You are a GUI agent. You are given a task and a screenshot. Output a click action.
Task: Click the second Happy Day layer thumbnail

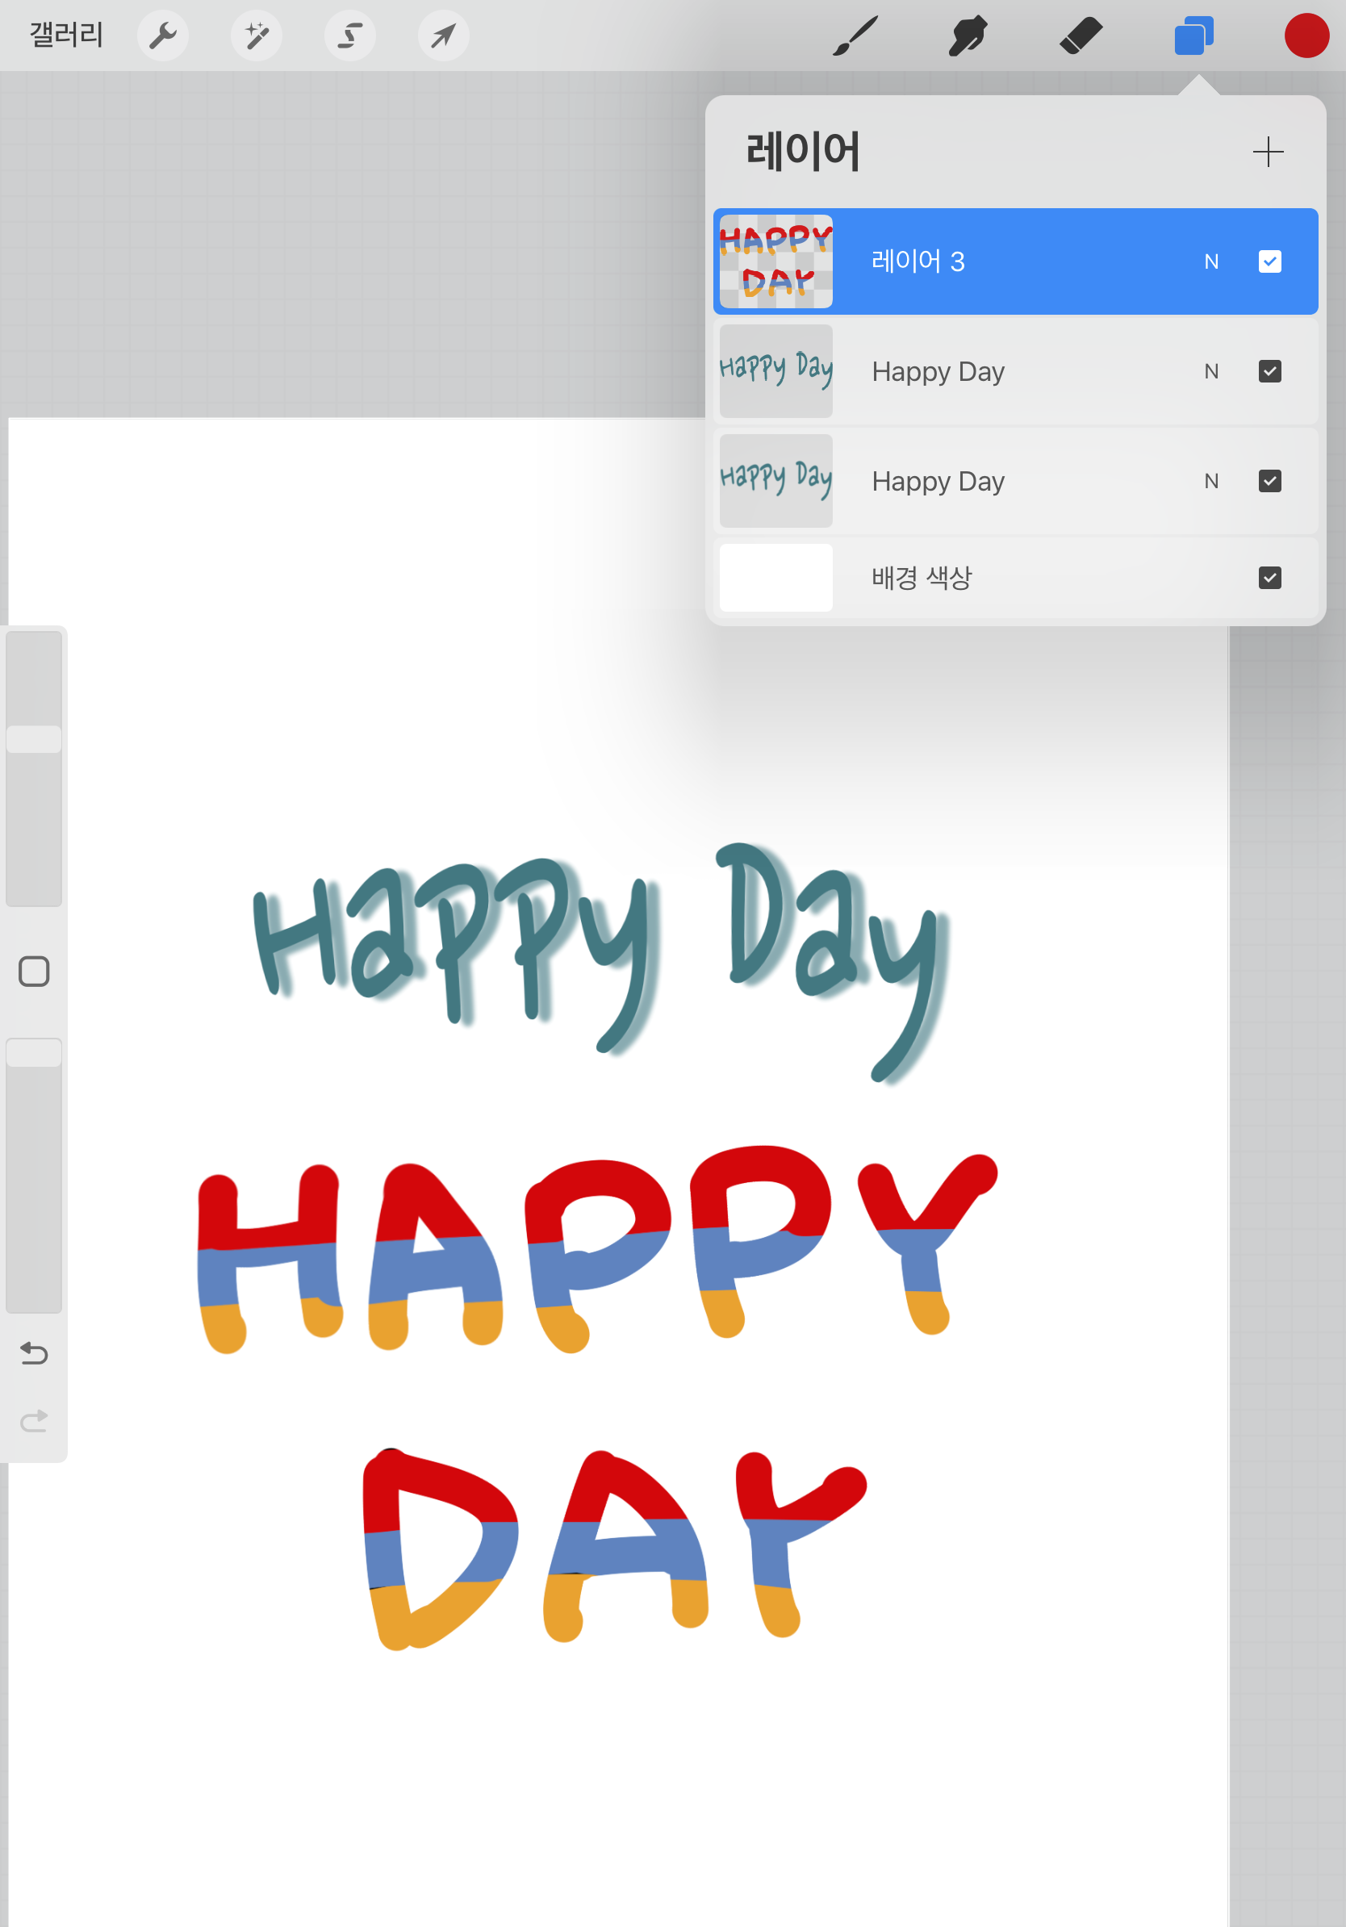click(776, 481)
